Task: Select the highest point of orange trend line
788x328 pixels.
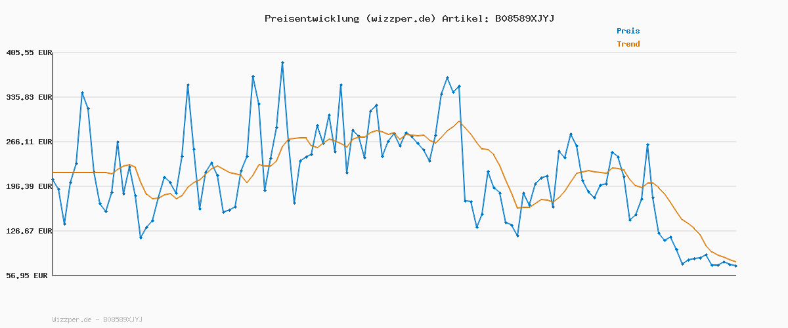Action: 460,121
